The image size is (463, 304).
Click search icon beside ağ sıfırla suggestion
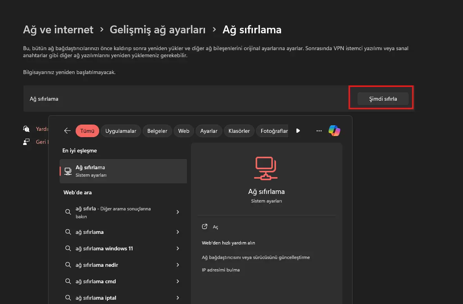[68, 212]
